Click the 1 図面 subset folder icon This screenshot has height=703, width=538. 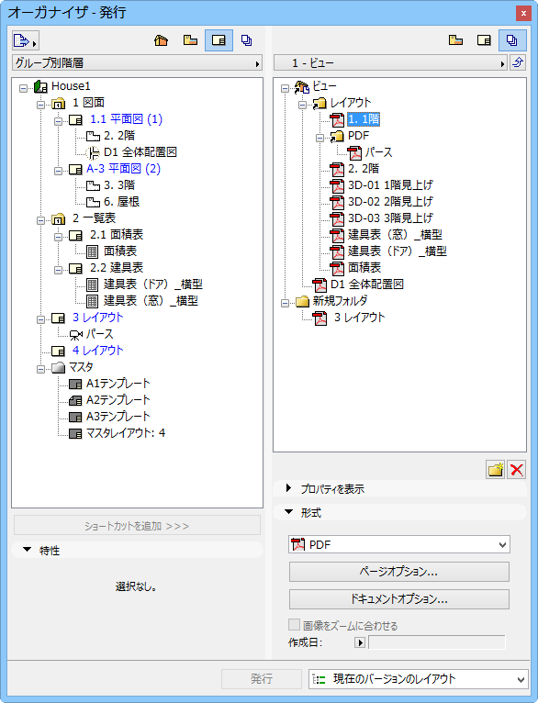coord(58,104)
